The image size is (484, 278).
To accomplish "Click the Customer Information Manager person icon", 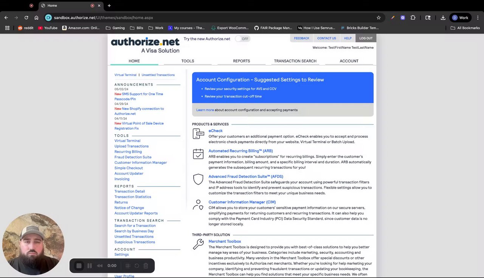I will coord(198,205).
